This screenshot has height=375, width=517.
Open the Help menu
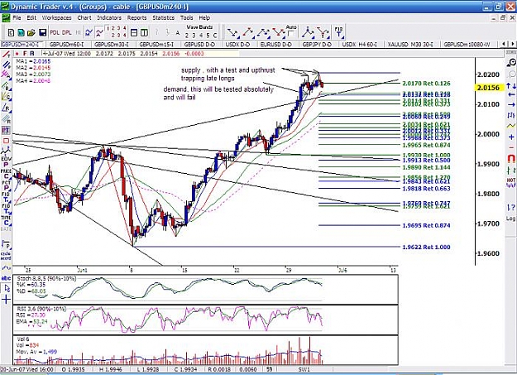coord(204,18)
